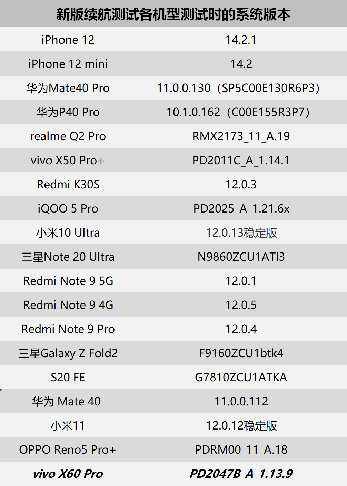Click the Redmi Note 9 5G cell

(x=68, y=281)
